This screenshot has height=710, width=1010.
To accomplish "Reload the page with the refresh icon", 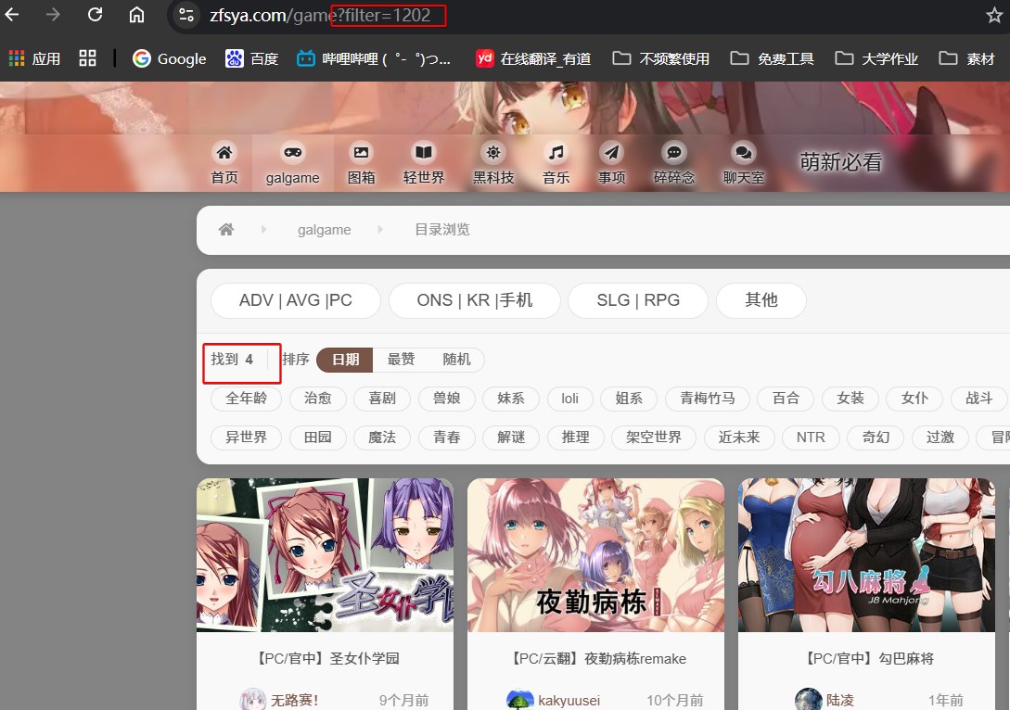I will pyautogui.click(x=96, y=14).
